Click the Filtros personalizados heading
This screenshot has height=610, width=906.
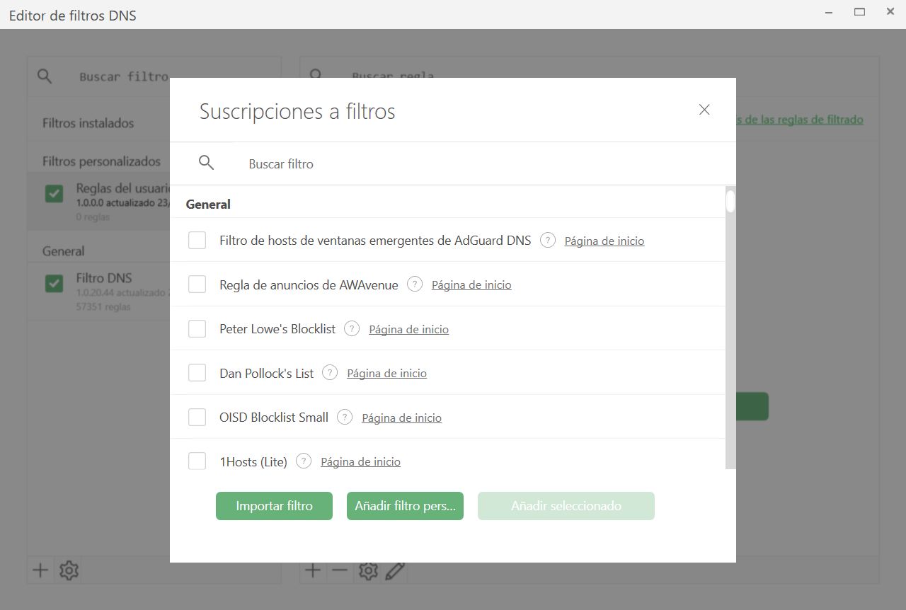pyautogui.click(x=101, y=161)
